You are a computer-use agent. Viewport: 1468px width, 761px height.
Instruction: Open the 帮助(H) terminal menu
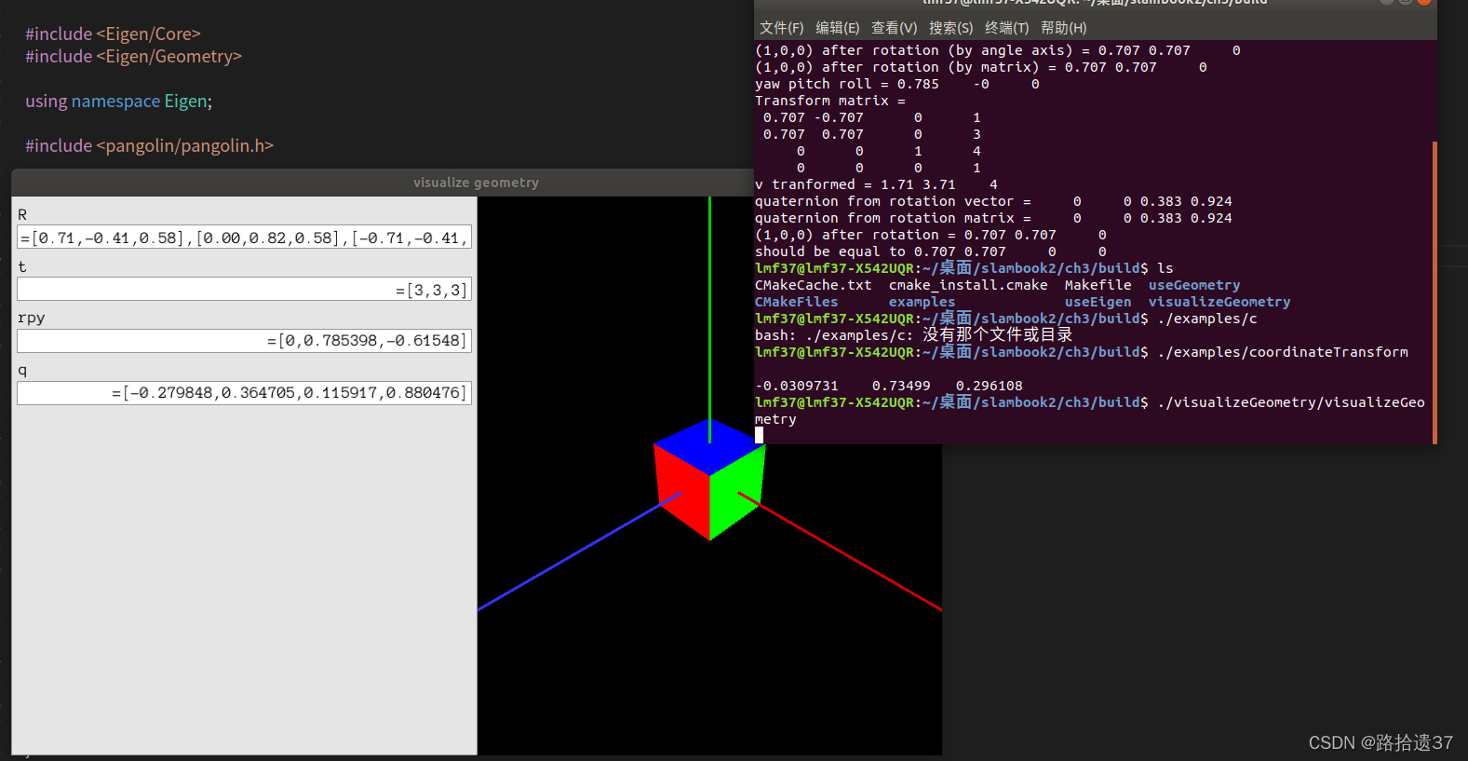[1063, 28]
